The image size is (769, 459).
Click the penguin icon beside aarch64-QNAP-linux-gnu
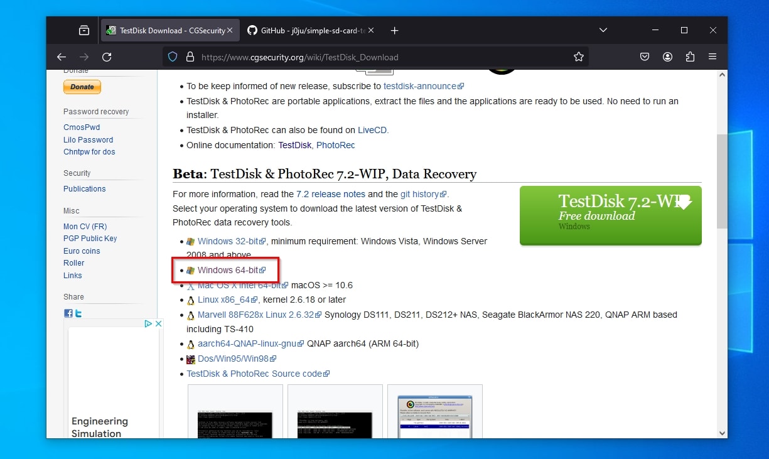pyautogui.click(x=191, y=344)
